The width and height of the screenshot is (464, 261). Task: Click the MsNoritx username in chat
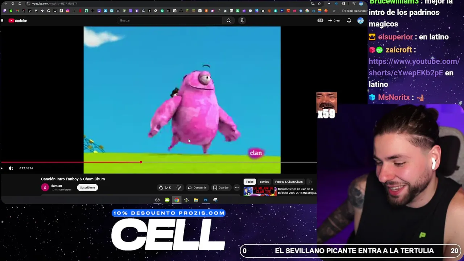[394, 98]
